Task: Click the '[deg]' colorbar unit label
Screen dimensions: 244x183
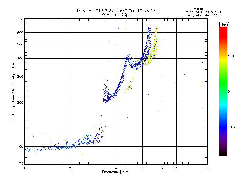Action: 224,24
